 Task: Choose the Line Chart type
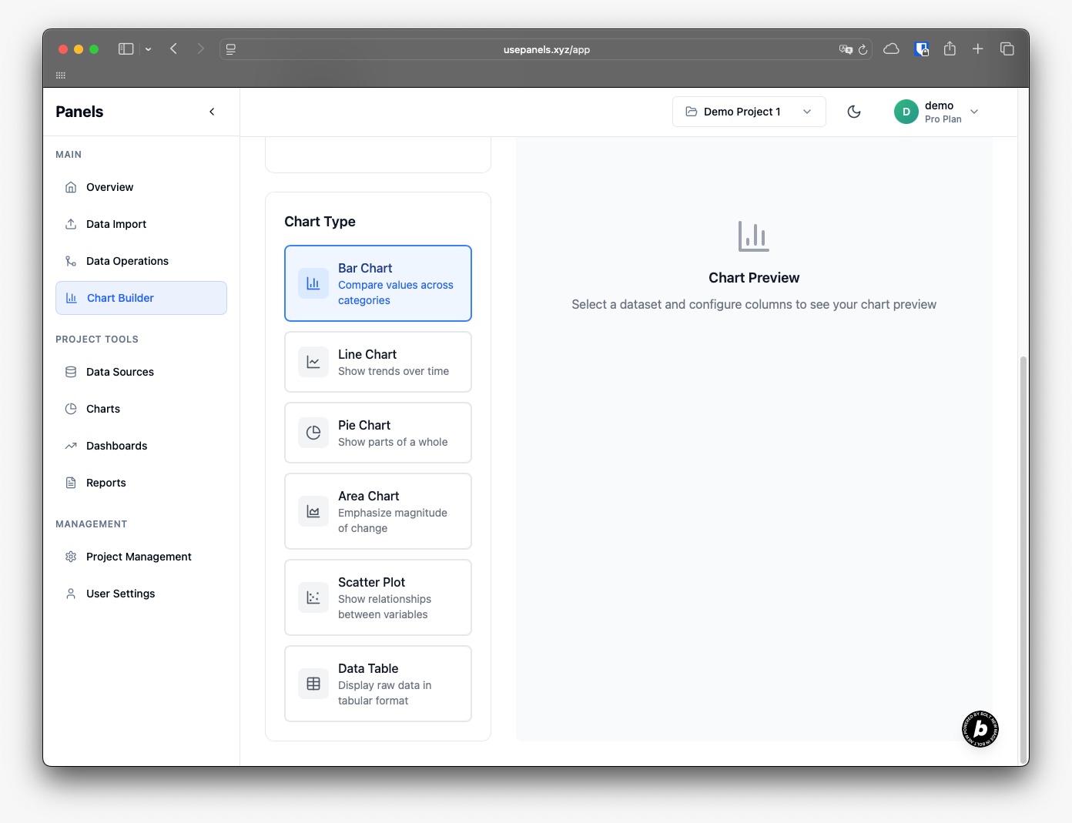[378, 362]
